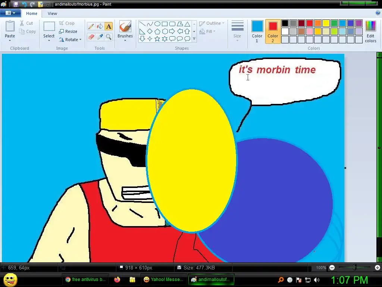Open the Paint file menu button
382x287 pixels.
click(10, 13)
